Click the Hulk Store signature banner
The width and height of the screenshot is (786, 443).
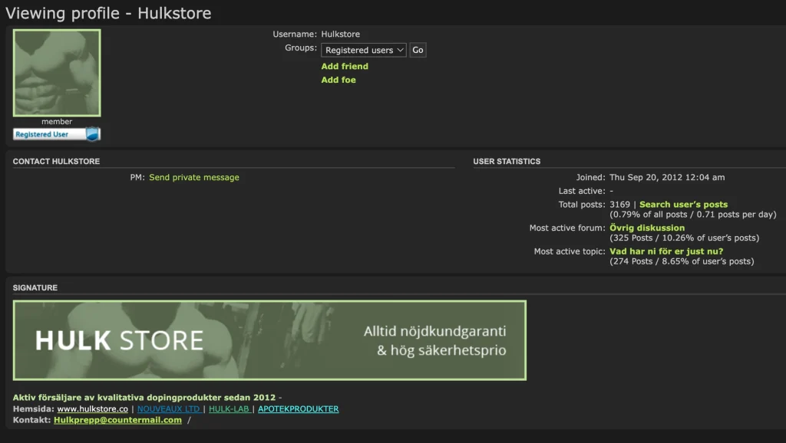(x=269, y=340)
